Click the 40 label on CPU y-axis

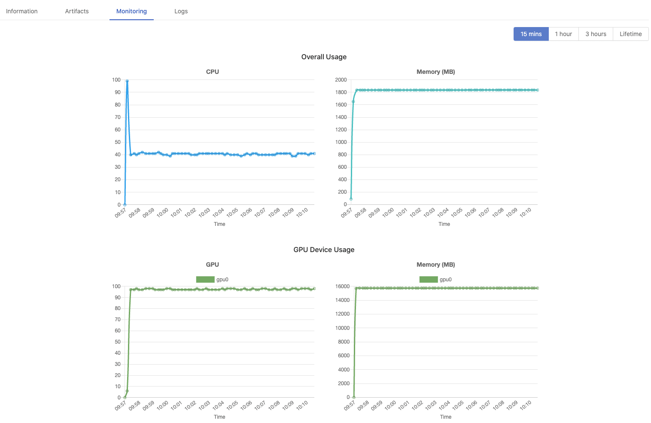point(118,155)
